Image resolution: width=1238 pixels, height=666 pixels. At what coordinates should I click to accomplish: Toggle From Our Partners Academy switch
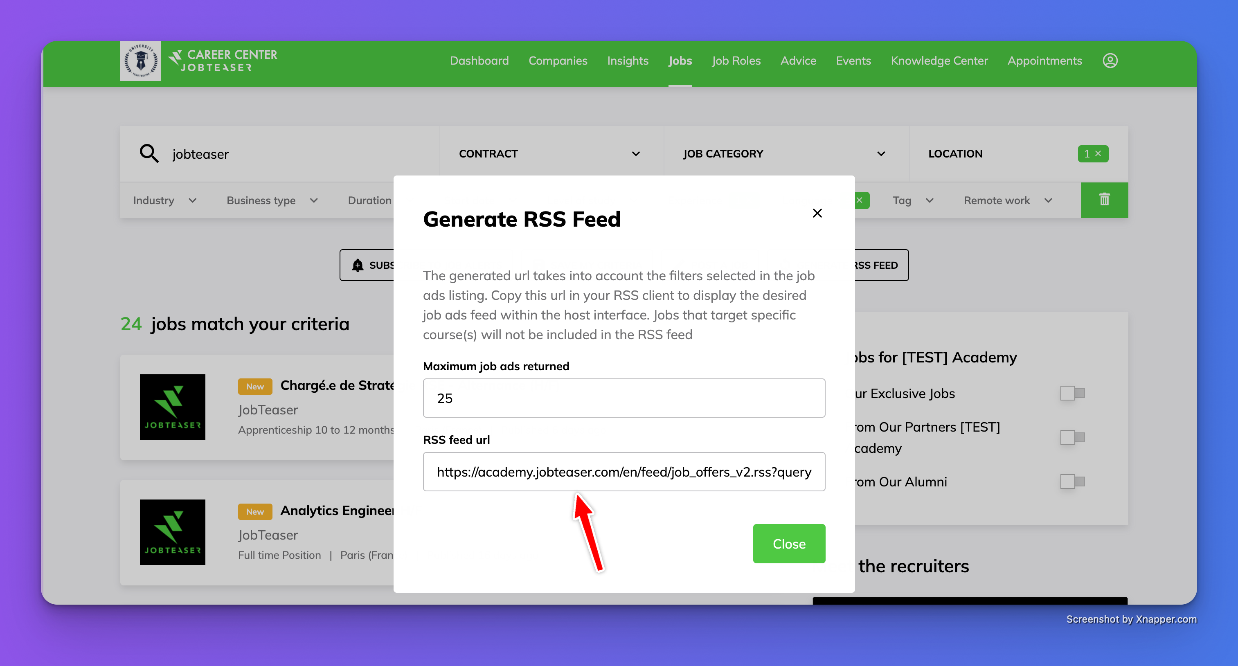pos(1073,437)
